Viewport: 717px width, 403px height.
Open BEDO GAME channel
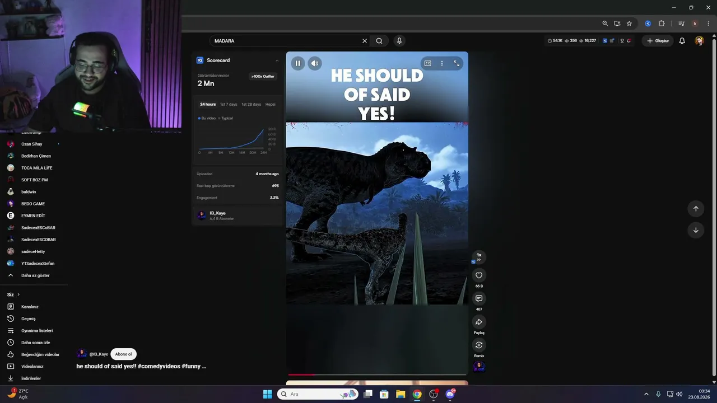point(34,204)
